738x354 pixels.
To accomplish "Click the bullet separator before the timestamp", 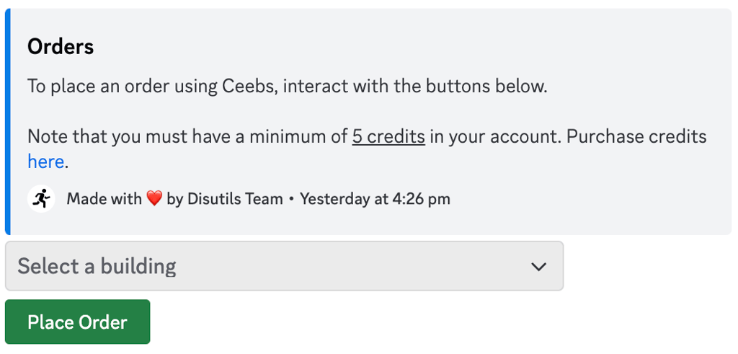I will 291,199.
